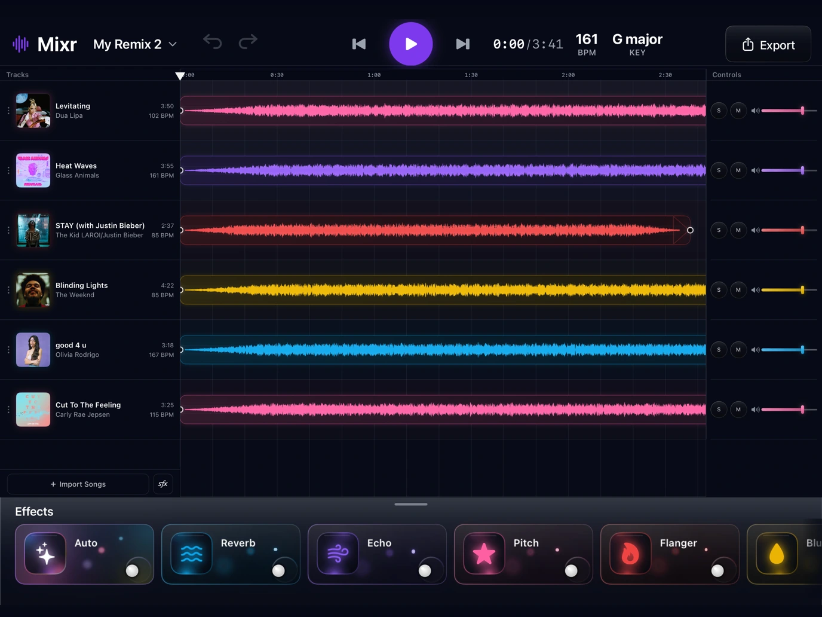Select the Pitch effect star icon

coord(484,554)
